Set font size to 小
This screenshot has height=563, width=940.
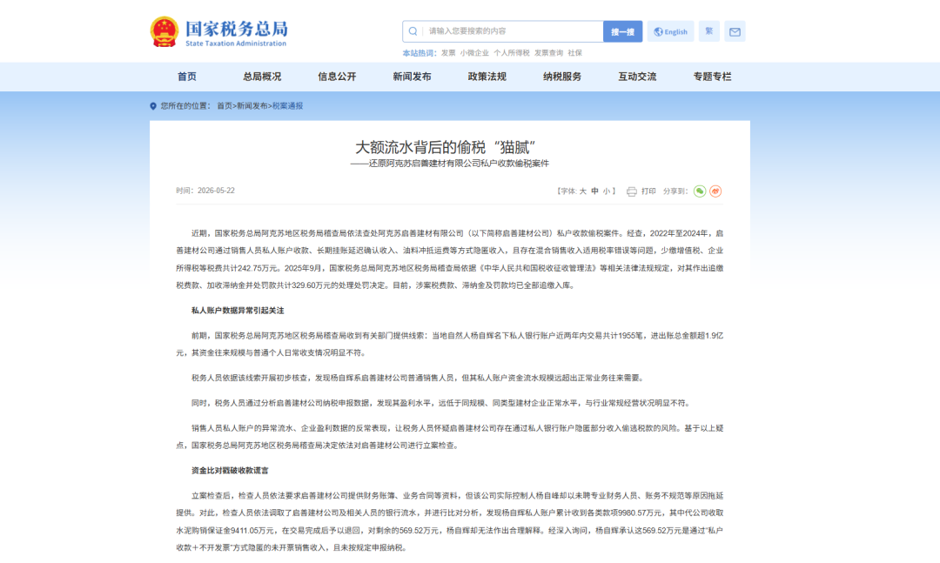(x=607, y=191)
